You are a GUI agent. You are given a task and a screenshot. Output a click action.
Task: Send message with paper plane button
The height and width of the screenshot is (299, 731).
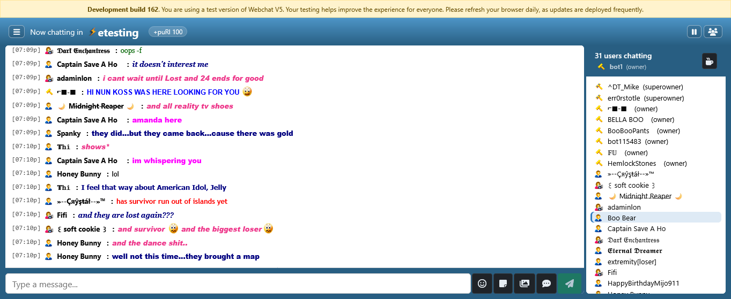point(569,283)
